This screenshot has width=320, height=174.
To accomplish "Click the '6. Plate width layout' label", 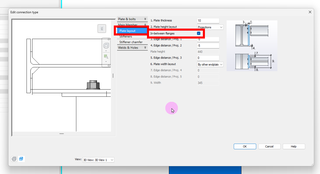I will tap(163, 64).
